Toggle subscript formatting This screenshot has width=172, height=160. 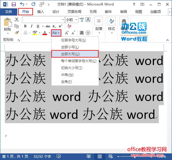coord(54,26)
